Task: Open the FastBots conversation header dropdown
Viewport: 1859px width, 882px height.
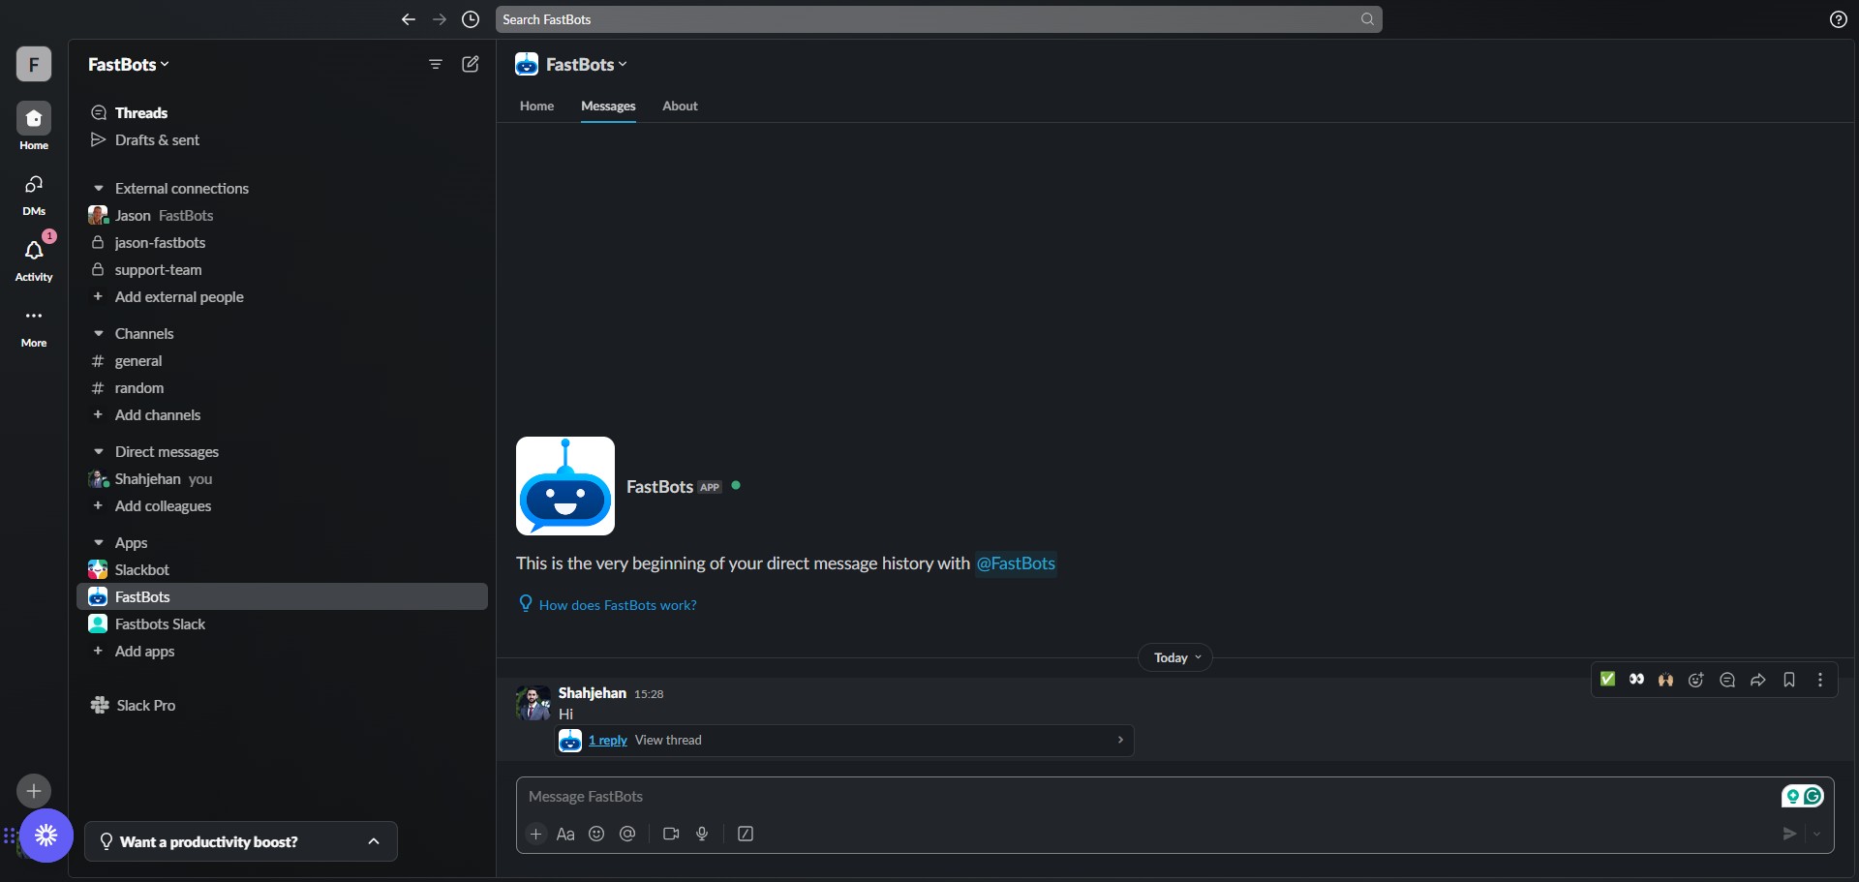Action: [x=587, y=64]
